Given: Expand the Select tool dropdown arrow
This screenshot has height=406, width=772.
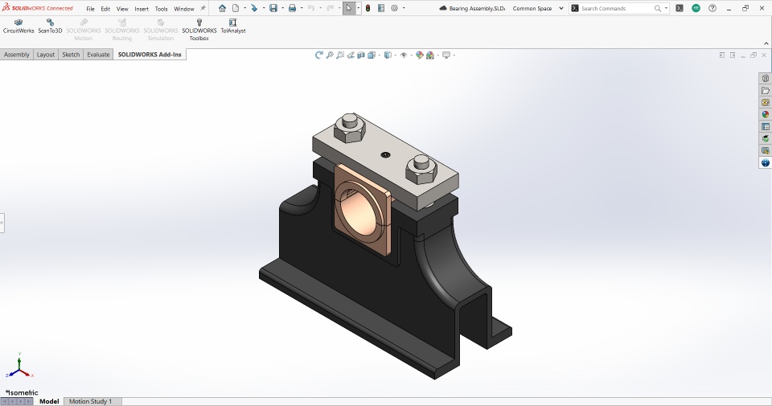Looking at the screenshot, I should tap(358, 8).
